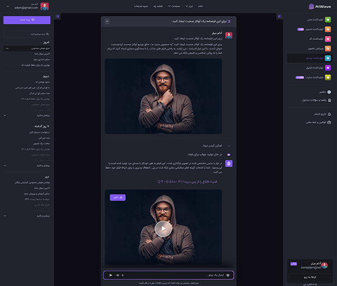Click the circle icon beside message placeholder

tap(228, 275)
